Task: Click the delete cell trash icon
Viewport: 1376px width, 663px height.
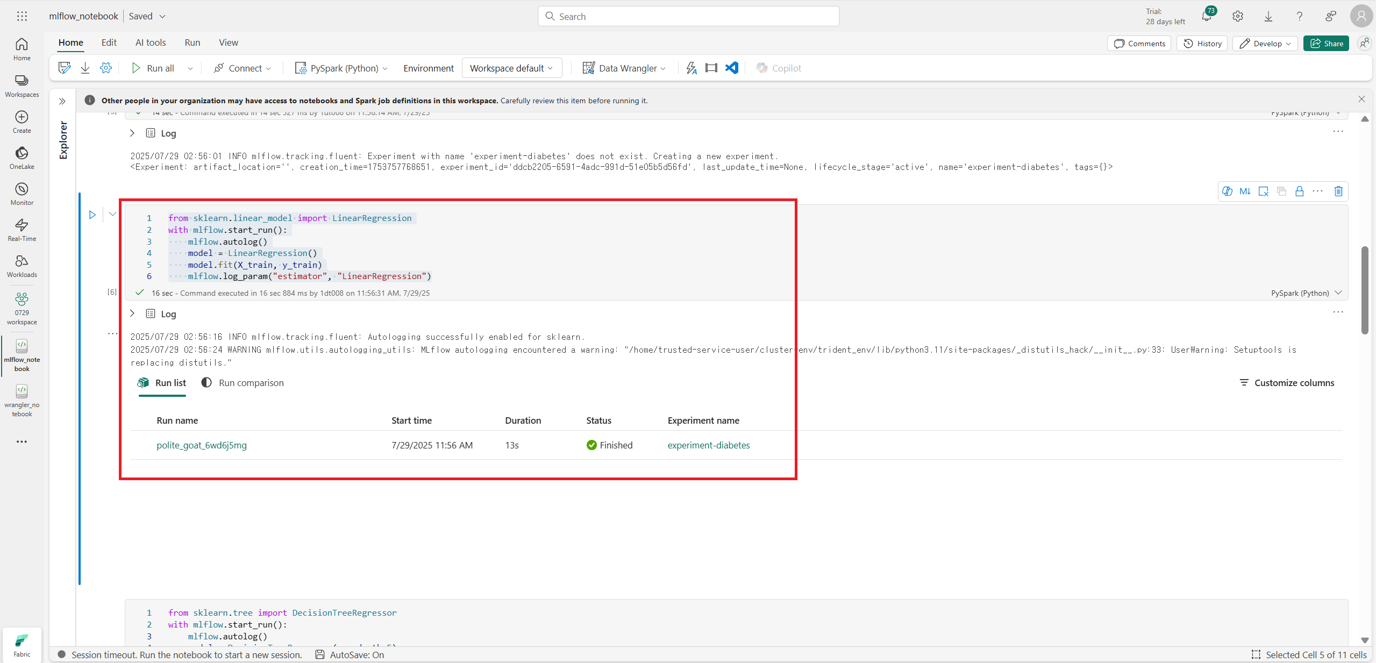Action: coord(1338,191)
